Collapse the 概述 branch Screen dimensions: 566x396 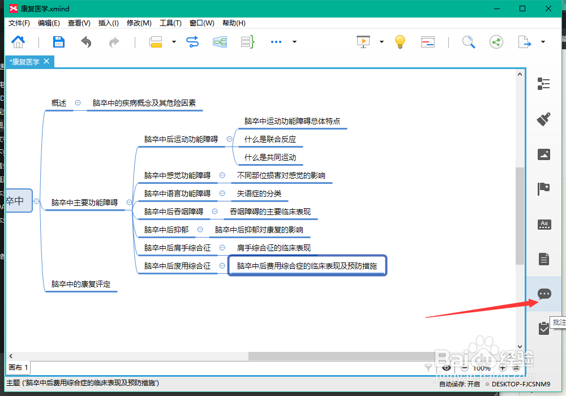[78, 103]
